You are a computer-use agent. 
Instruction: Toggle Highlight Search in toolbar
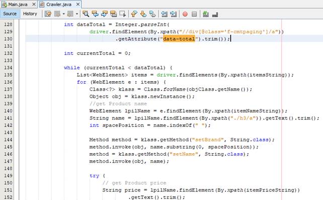(x=113, y=14)
